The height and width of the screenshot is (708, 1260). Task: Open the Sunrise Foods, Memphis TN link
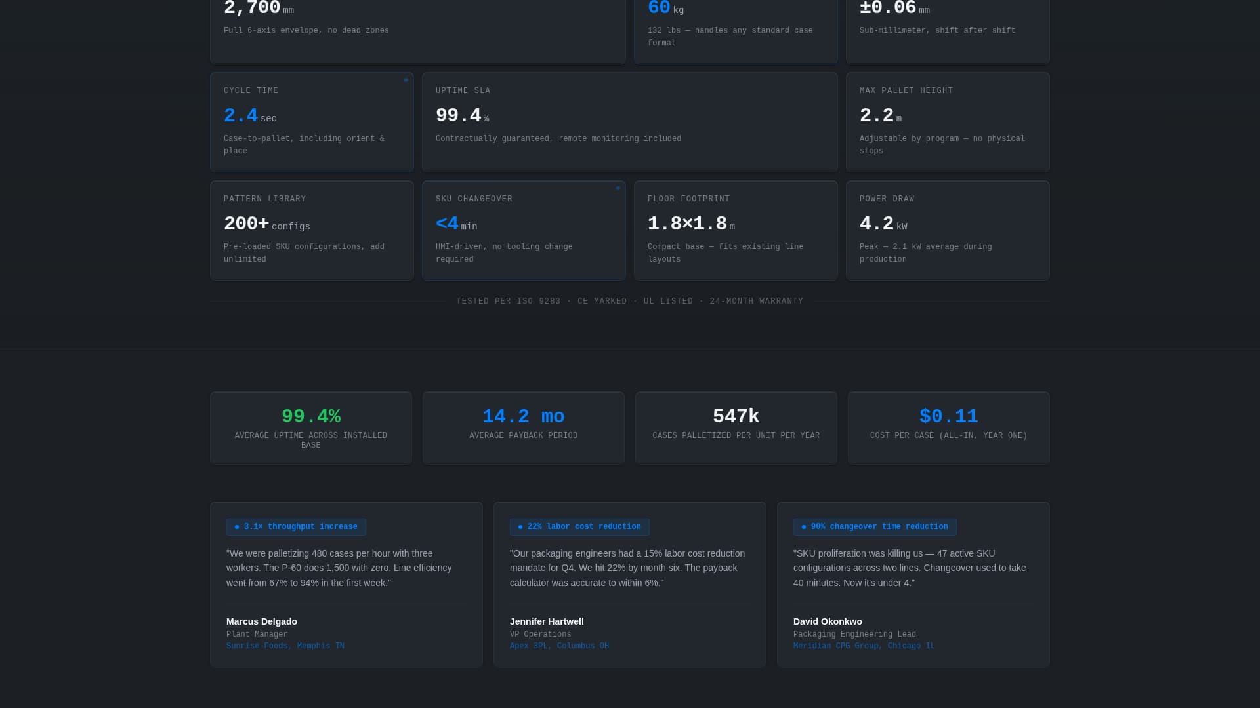[285, 646]
